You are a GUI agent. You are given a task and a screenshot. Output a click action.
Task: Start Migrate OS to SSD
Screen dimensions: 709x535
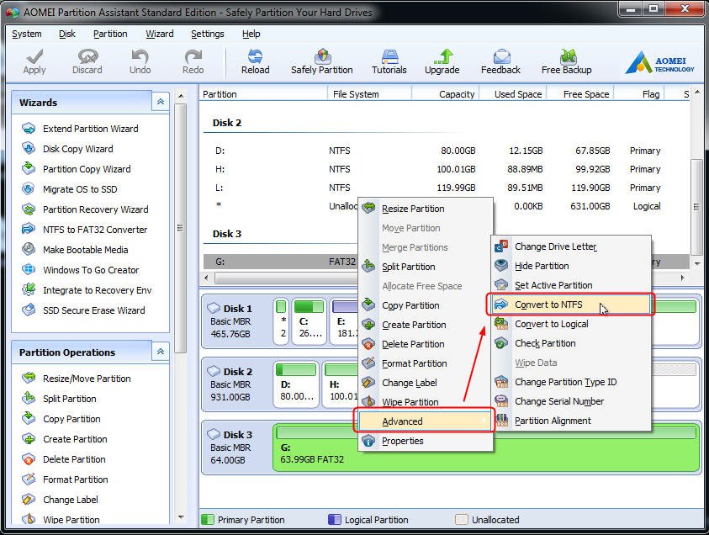80,189
